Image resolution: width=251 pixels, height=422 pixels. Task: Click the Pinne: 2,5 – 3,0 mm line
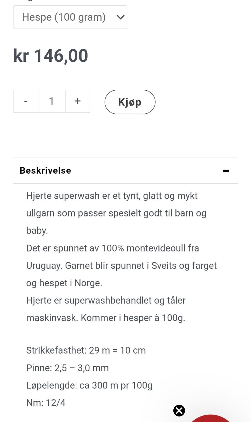coord(67,368)
